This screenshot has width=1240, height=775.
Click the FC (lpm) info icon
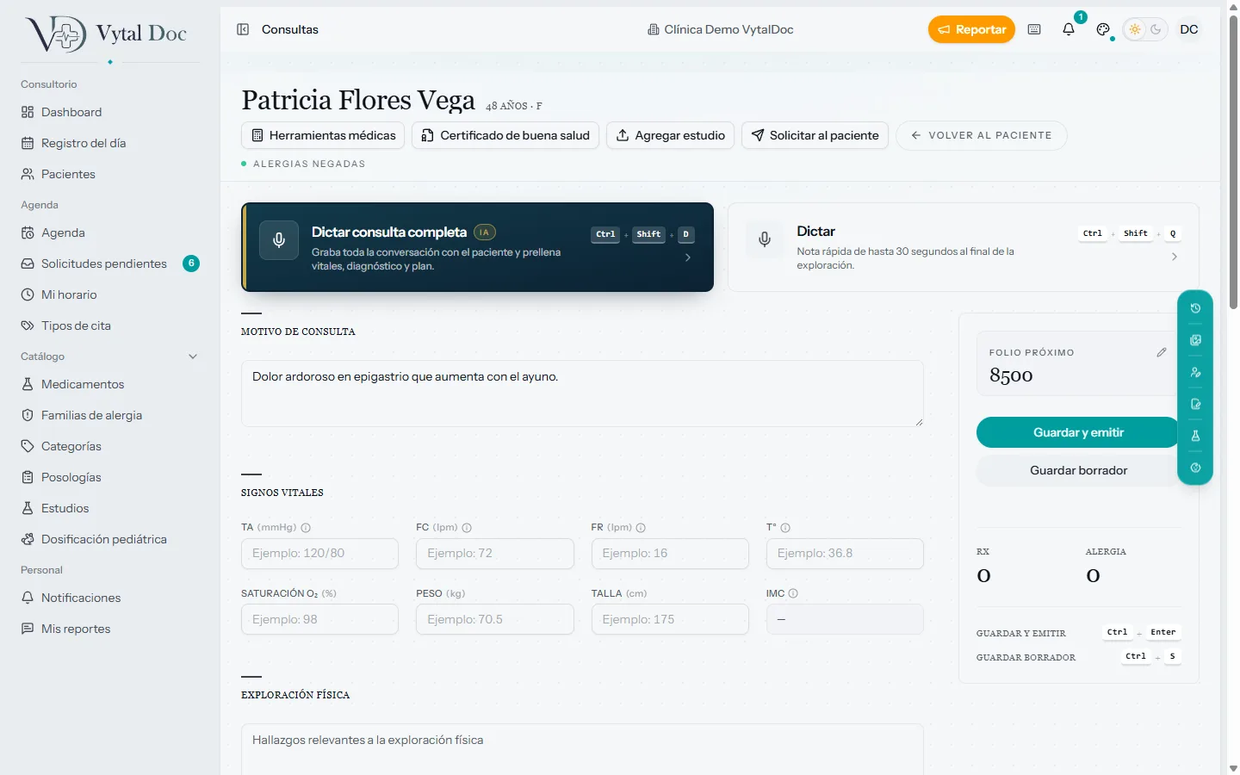point(467,528)
